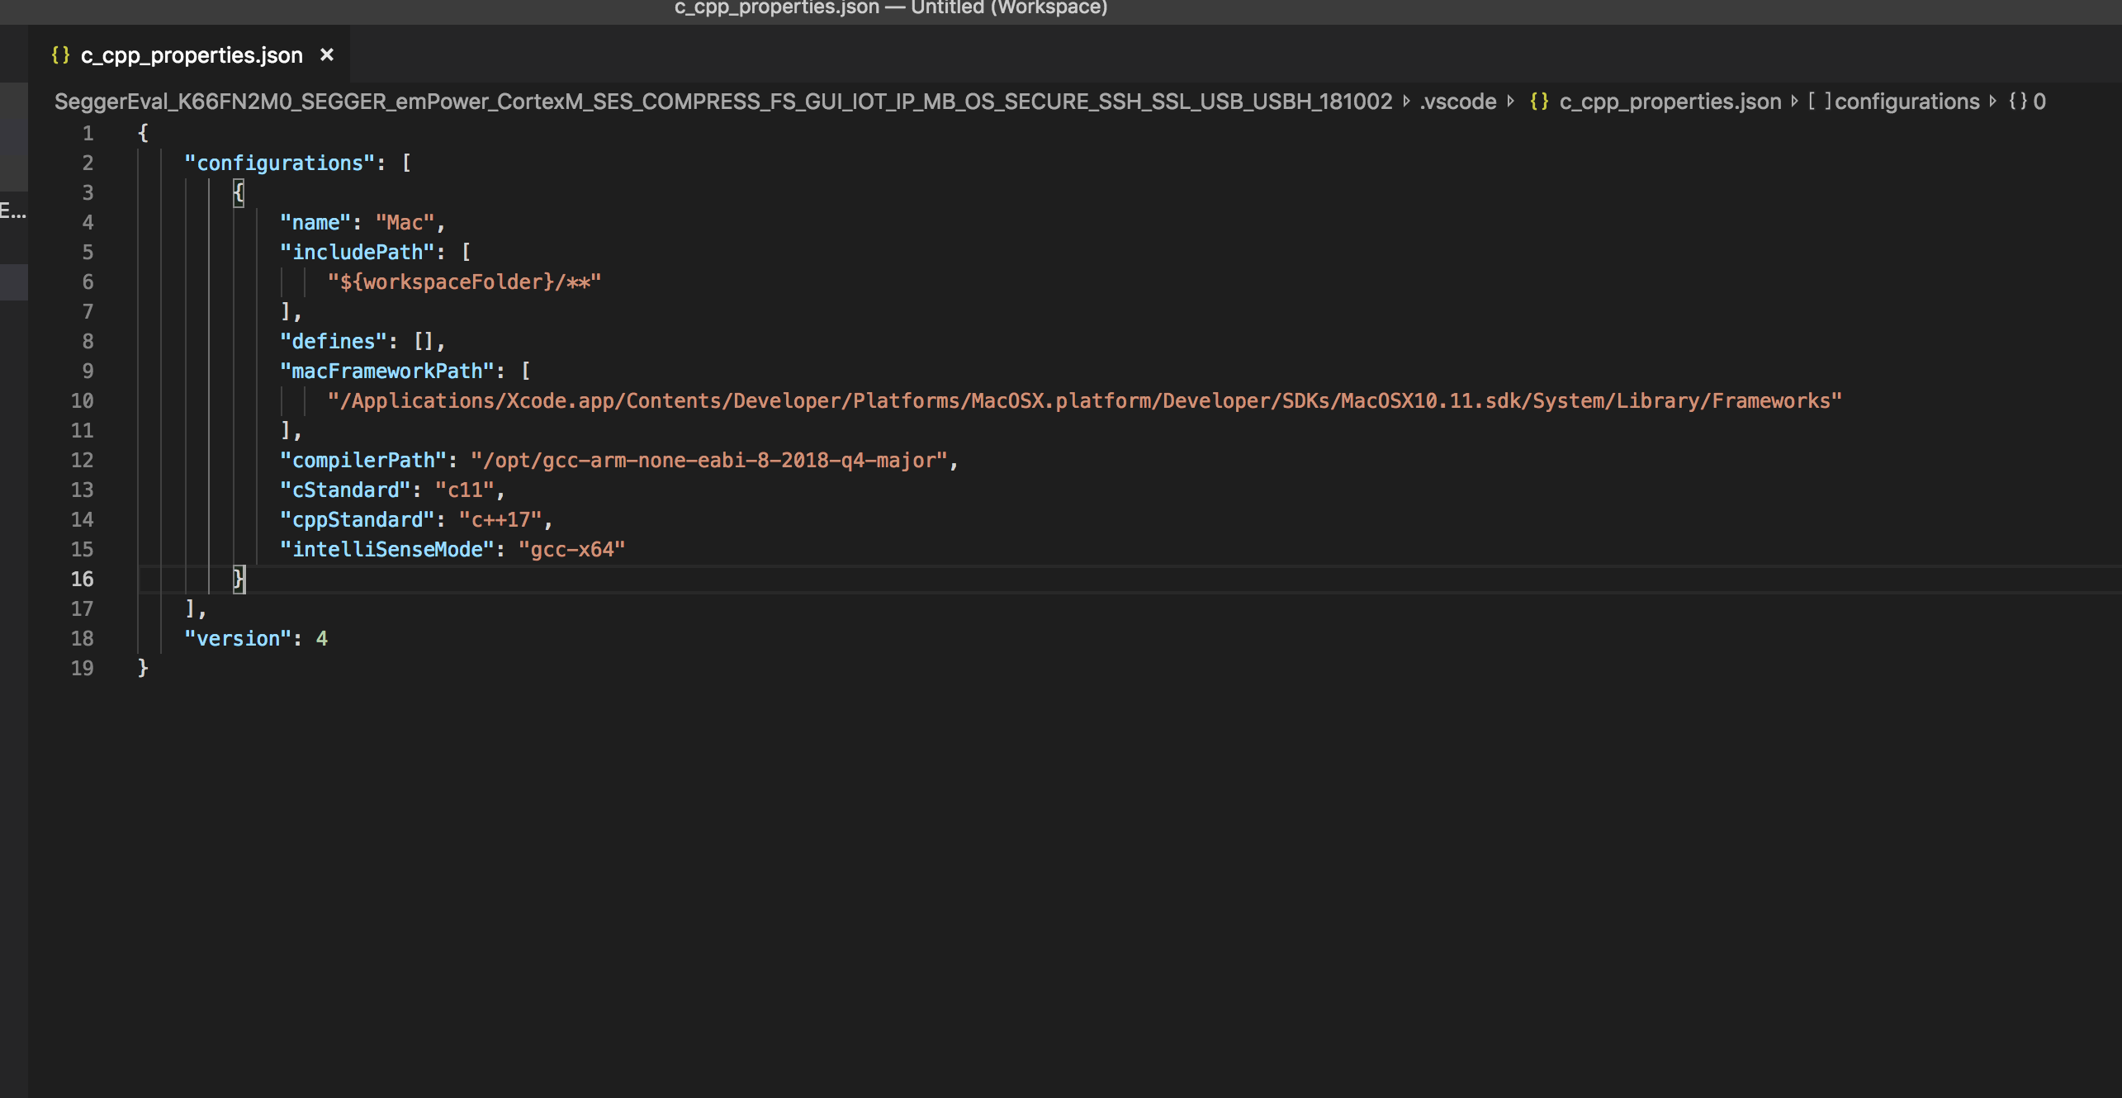Click the chevron before configurations breadcrumb

coord(1794,102)
